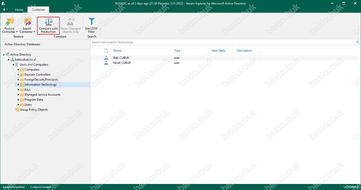Select the Information Technology tree label
Image resolution: width=361 pixels, height=190 pixels.
(x=41, y=85)
